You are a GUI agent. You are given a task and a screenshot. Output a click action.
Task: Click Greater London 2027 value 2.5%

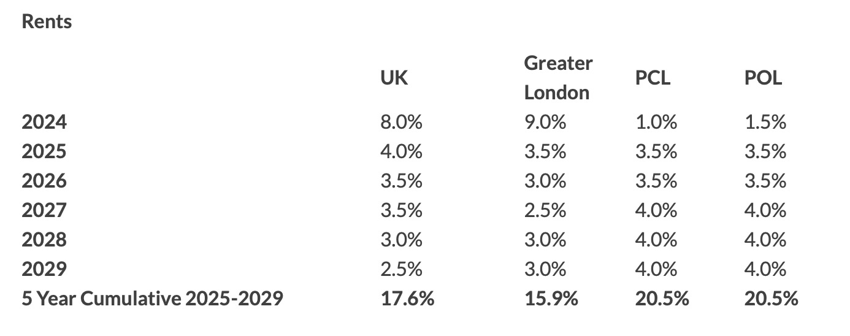coord(545,210)
